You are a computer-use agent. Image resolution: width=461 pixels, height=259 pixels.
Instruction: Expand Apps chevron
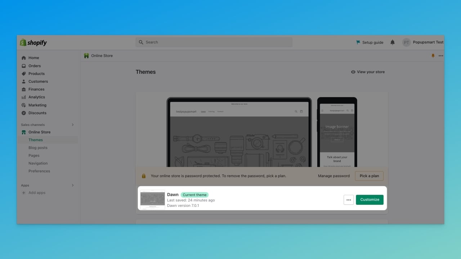point(72,185)
